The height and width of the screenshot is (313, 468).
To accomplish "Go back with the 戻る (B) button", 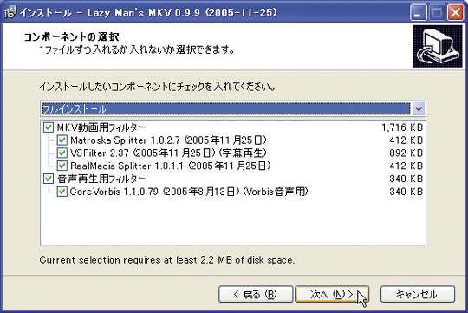I will (x=256, y=294).
